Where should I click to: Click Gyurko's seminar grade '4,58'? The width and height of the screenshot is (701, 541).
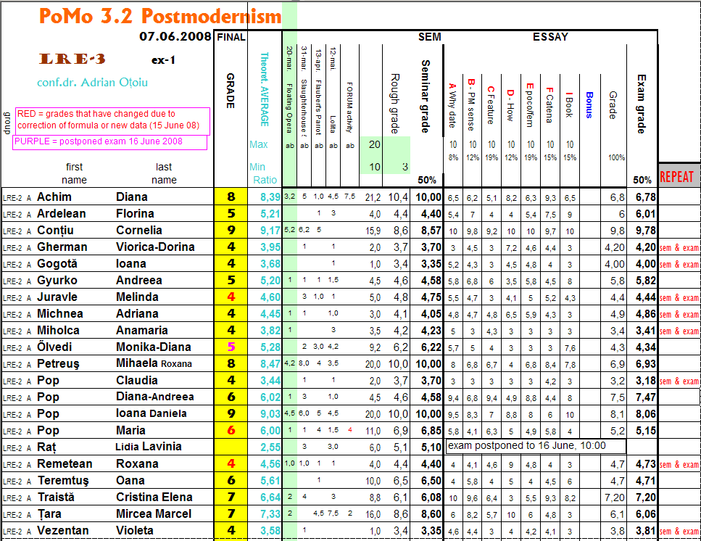(431, 281)
